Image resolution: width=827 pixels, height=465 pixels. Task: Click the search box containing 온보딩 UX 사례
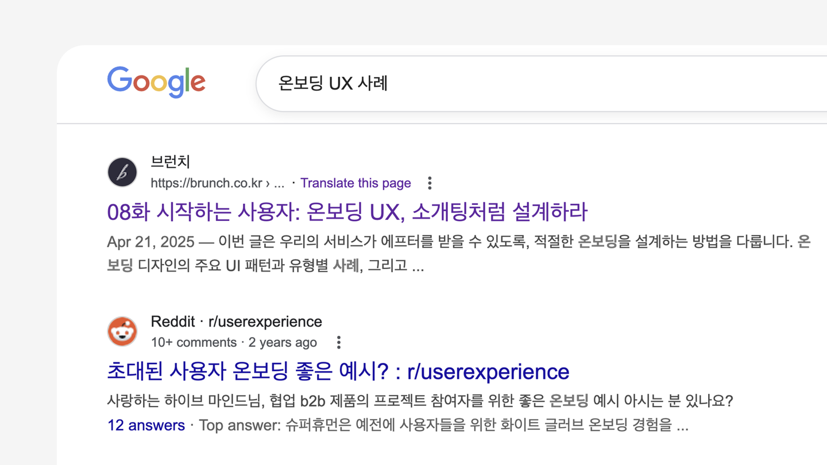(517, 84)
